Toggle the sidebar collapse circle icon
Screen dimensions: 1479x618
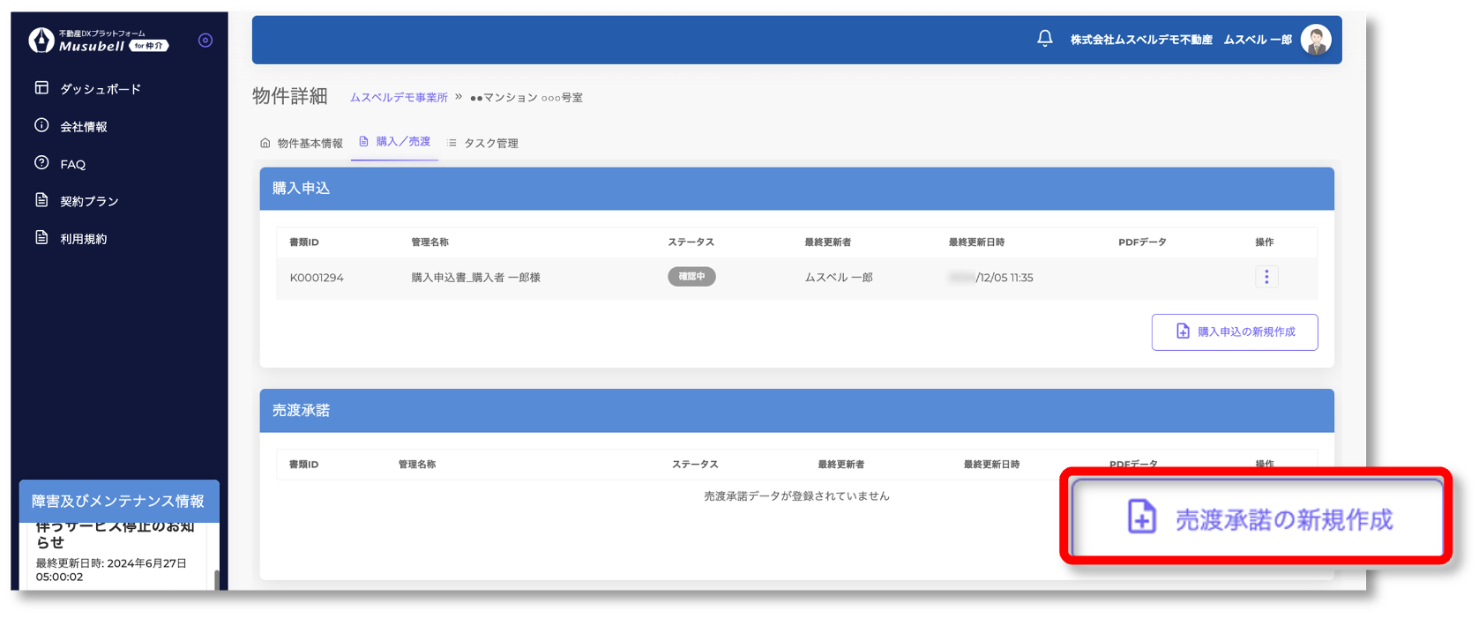205,41
